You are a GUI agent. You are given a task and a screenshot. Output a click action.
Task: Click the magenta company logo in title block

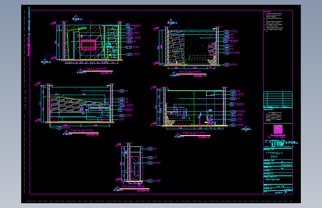point(278,129)
